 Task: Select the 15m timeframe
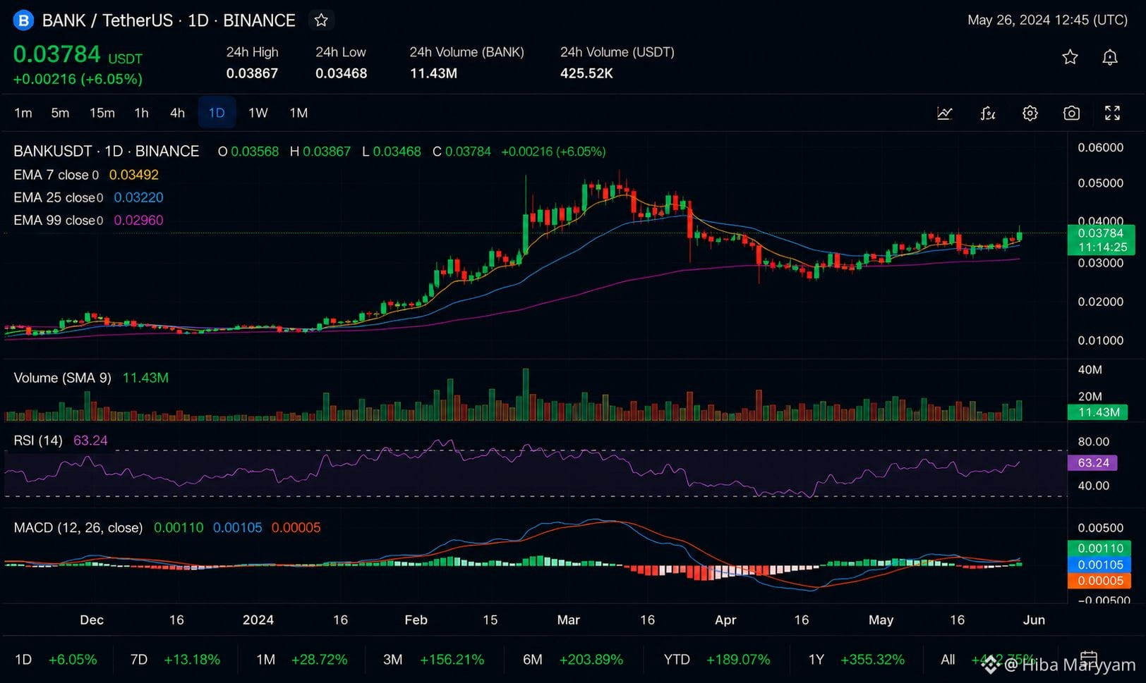tap(102, 113)
